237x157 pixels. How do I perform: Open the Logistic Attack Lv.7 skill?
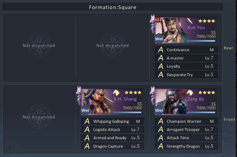click(x=113, y=130)
